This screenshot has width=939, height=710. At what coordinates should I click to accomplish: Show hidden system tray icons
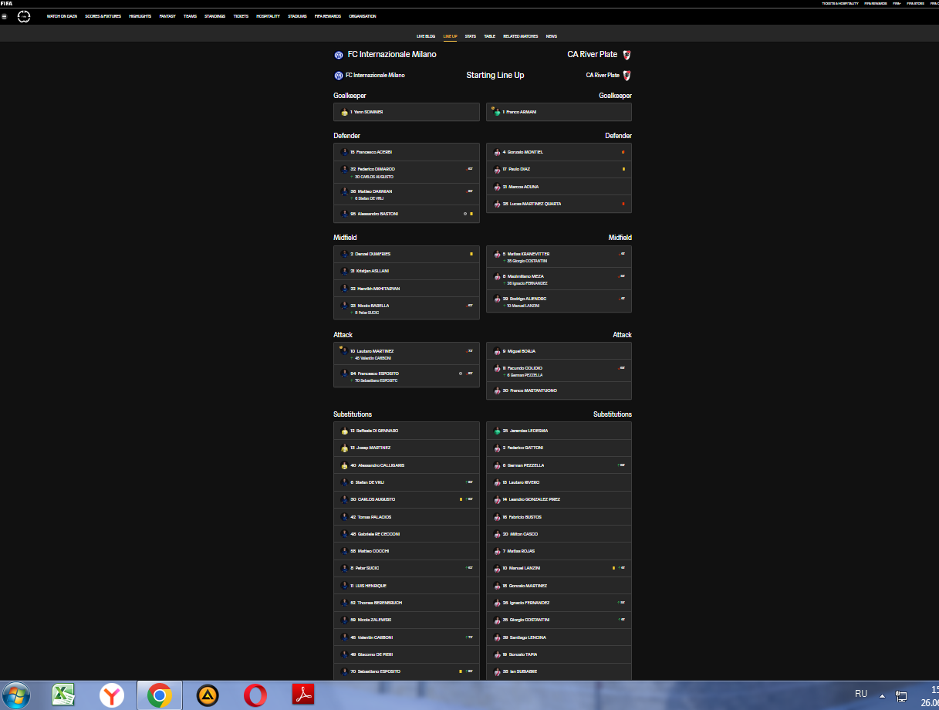click(882, 695)
